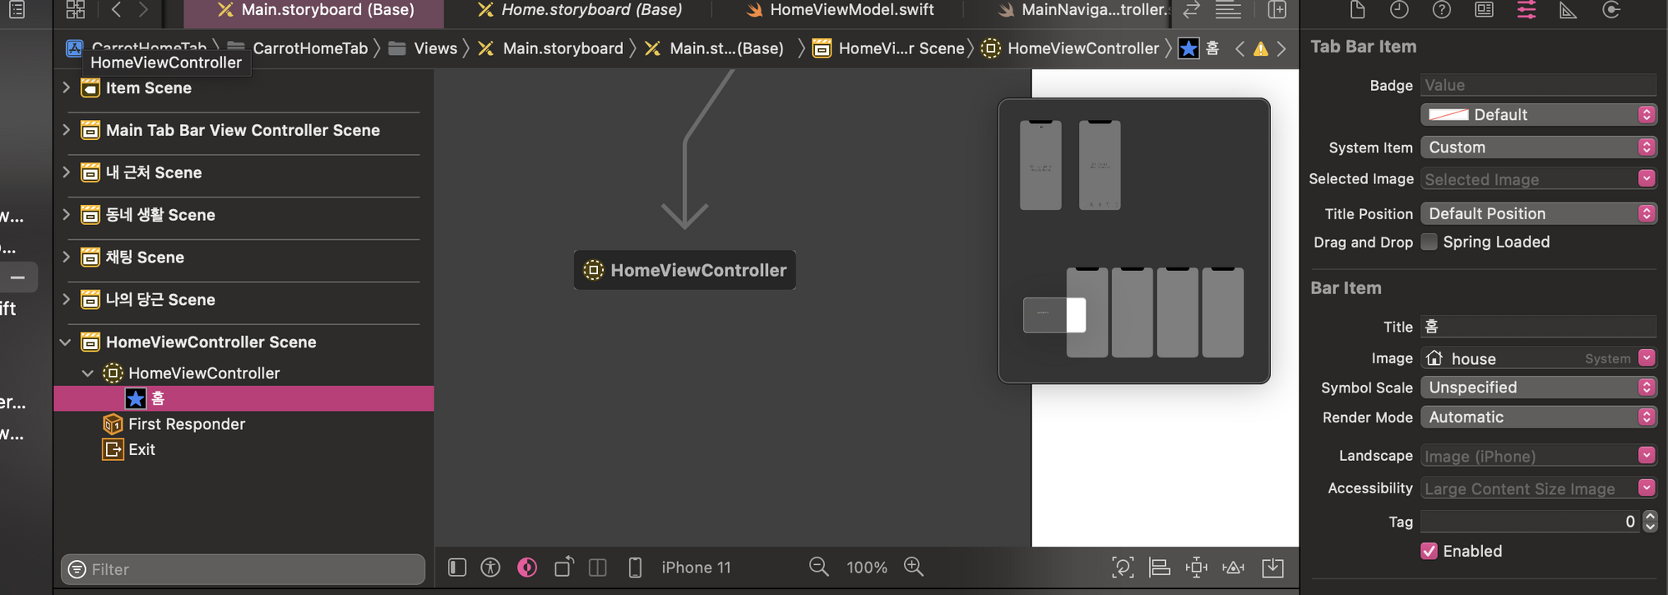The width and height of the screenshot is (1668, 595).
Task: Open the Align constraints menu
Action: (1159, 567)
